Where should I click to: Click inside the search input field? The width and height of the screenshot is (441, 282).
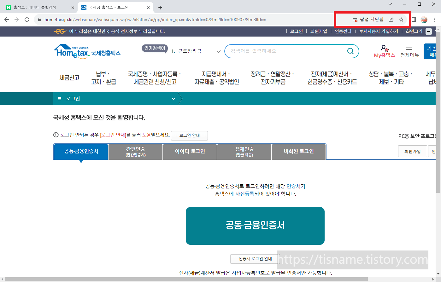coord(284,51)
